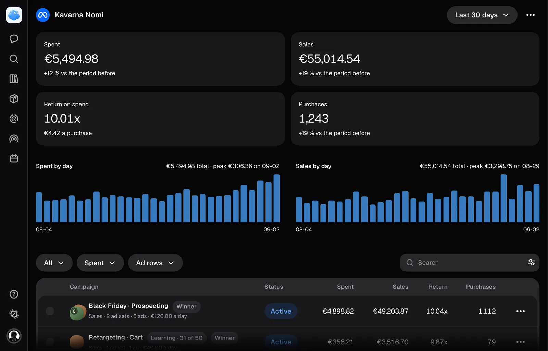Open the Ad rows dropdown

155,263
